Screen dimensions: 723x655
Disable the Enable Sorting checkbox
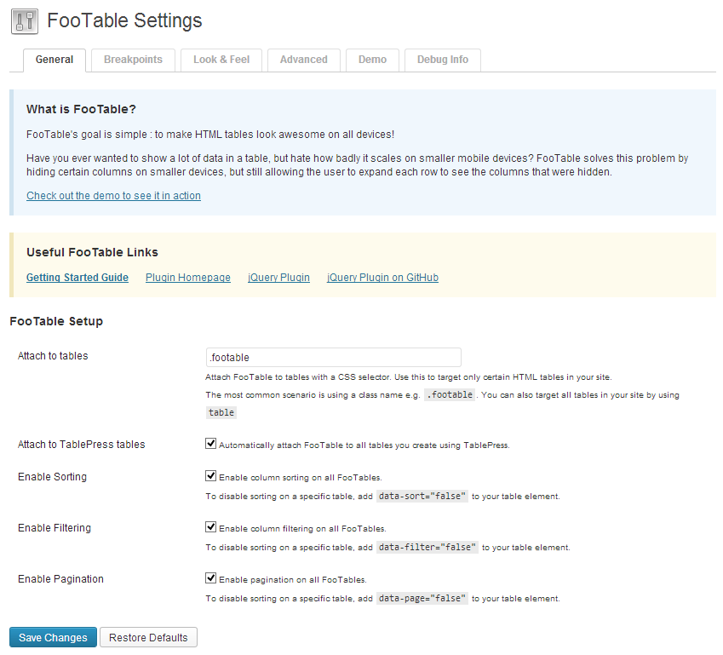pyautogui.click(x=210, y=476)
